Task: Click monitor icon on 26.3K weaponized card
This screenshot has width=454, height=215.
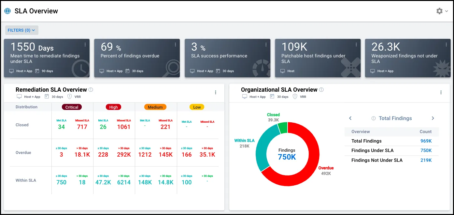Action: pos(373,71)
